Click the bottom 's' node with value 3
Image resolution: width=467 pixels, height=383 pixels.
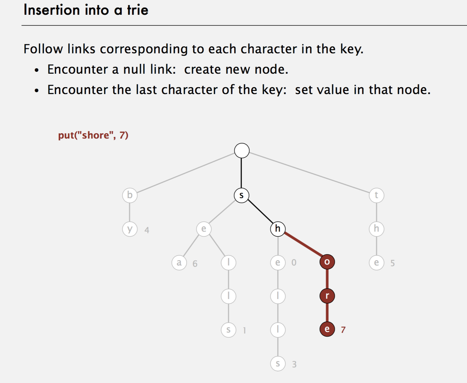click(278, 364)
